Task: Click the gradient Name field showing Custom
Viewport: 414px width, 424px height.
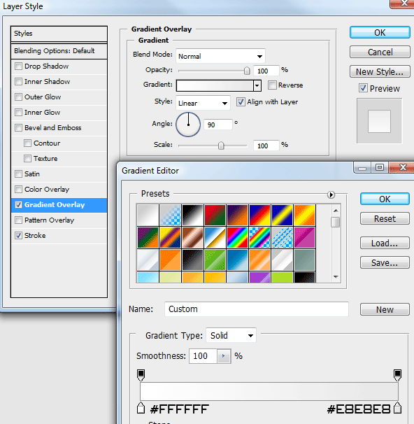Action: pos(257,309)
